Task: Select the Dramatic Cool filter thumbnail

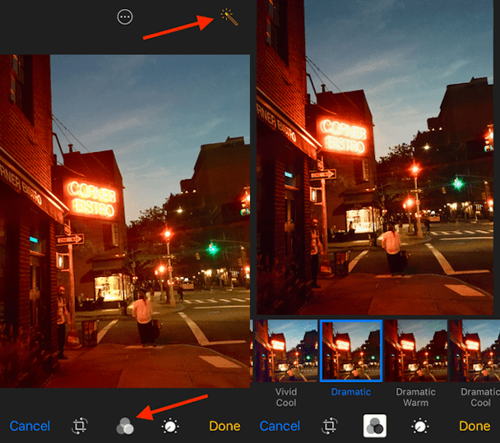Action: click(475, 351)
